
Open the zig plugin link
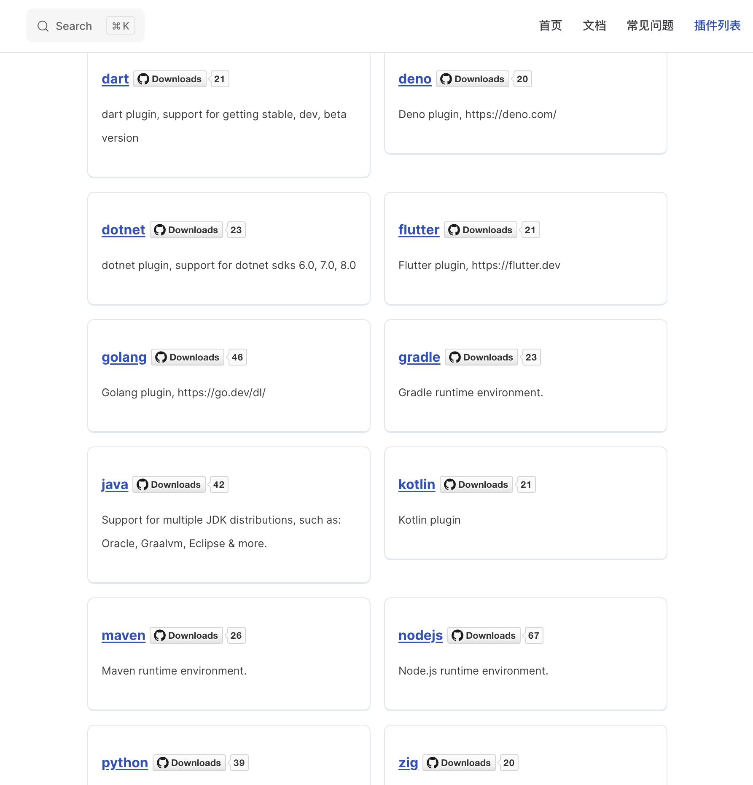[x=408, y=763]
